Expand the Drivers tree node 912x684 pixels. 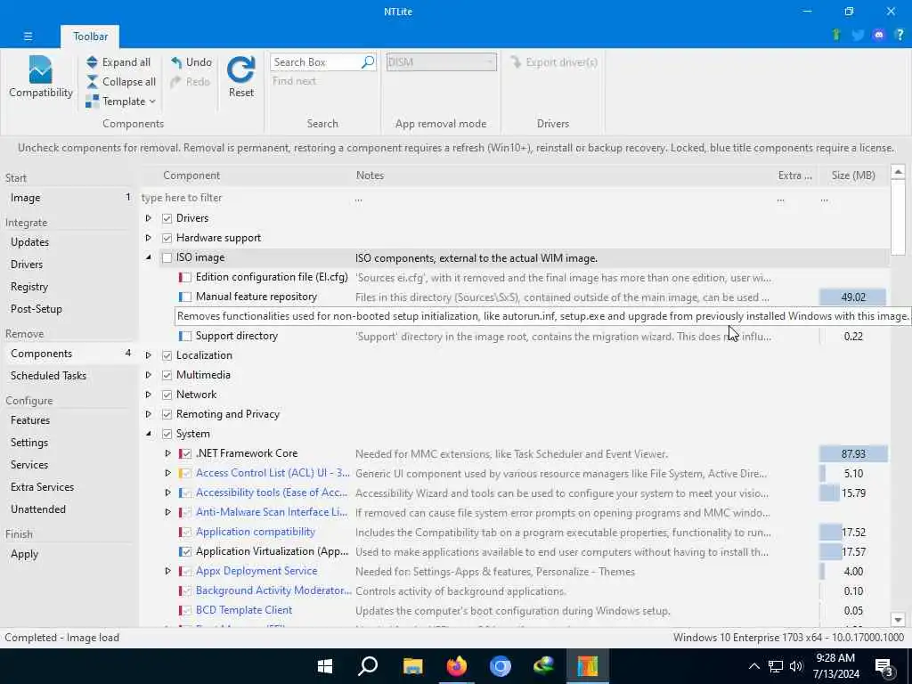pyautogui.click(x=149, y=218)
